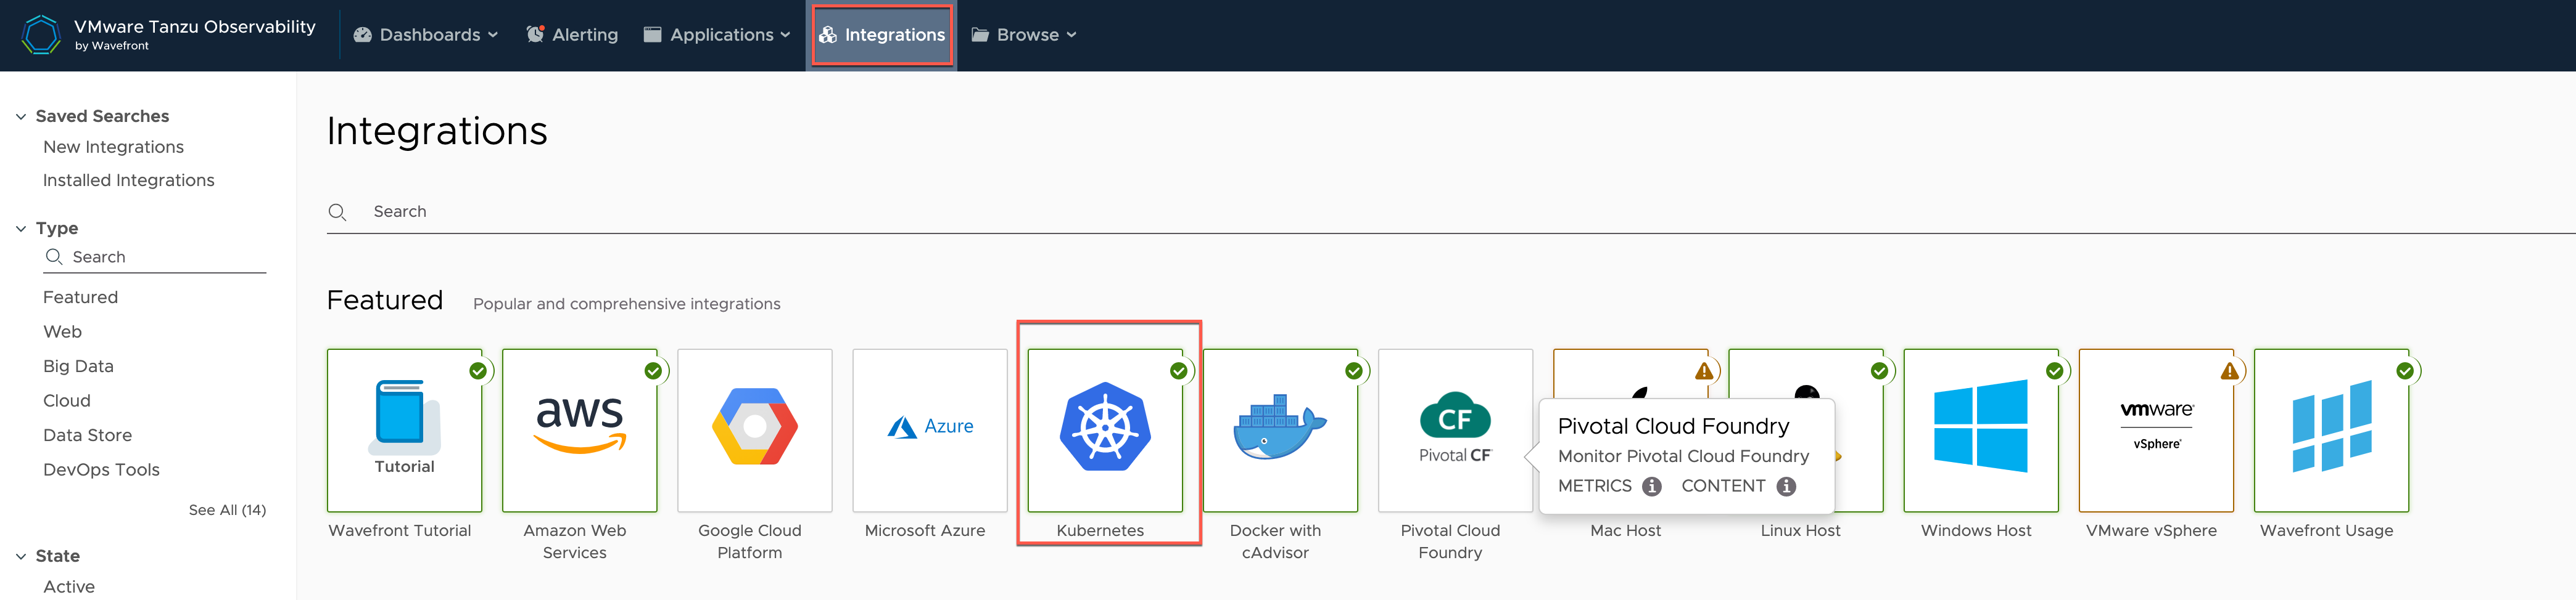
Task: Open the Installed Integrations saved search
Action: click(x=128, y=180)
